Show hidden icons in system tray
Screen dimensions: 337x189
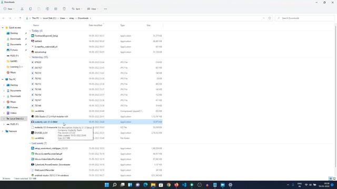(288, 185)
